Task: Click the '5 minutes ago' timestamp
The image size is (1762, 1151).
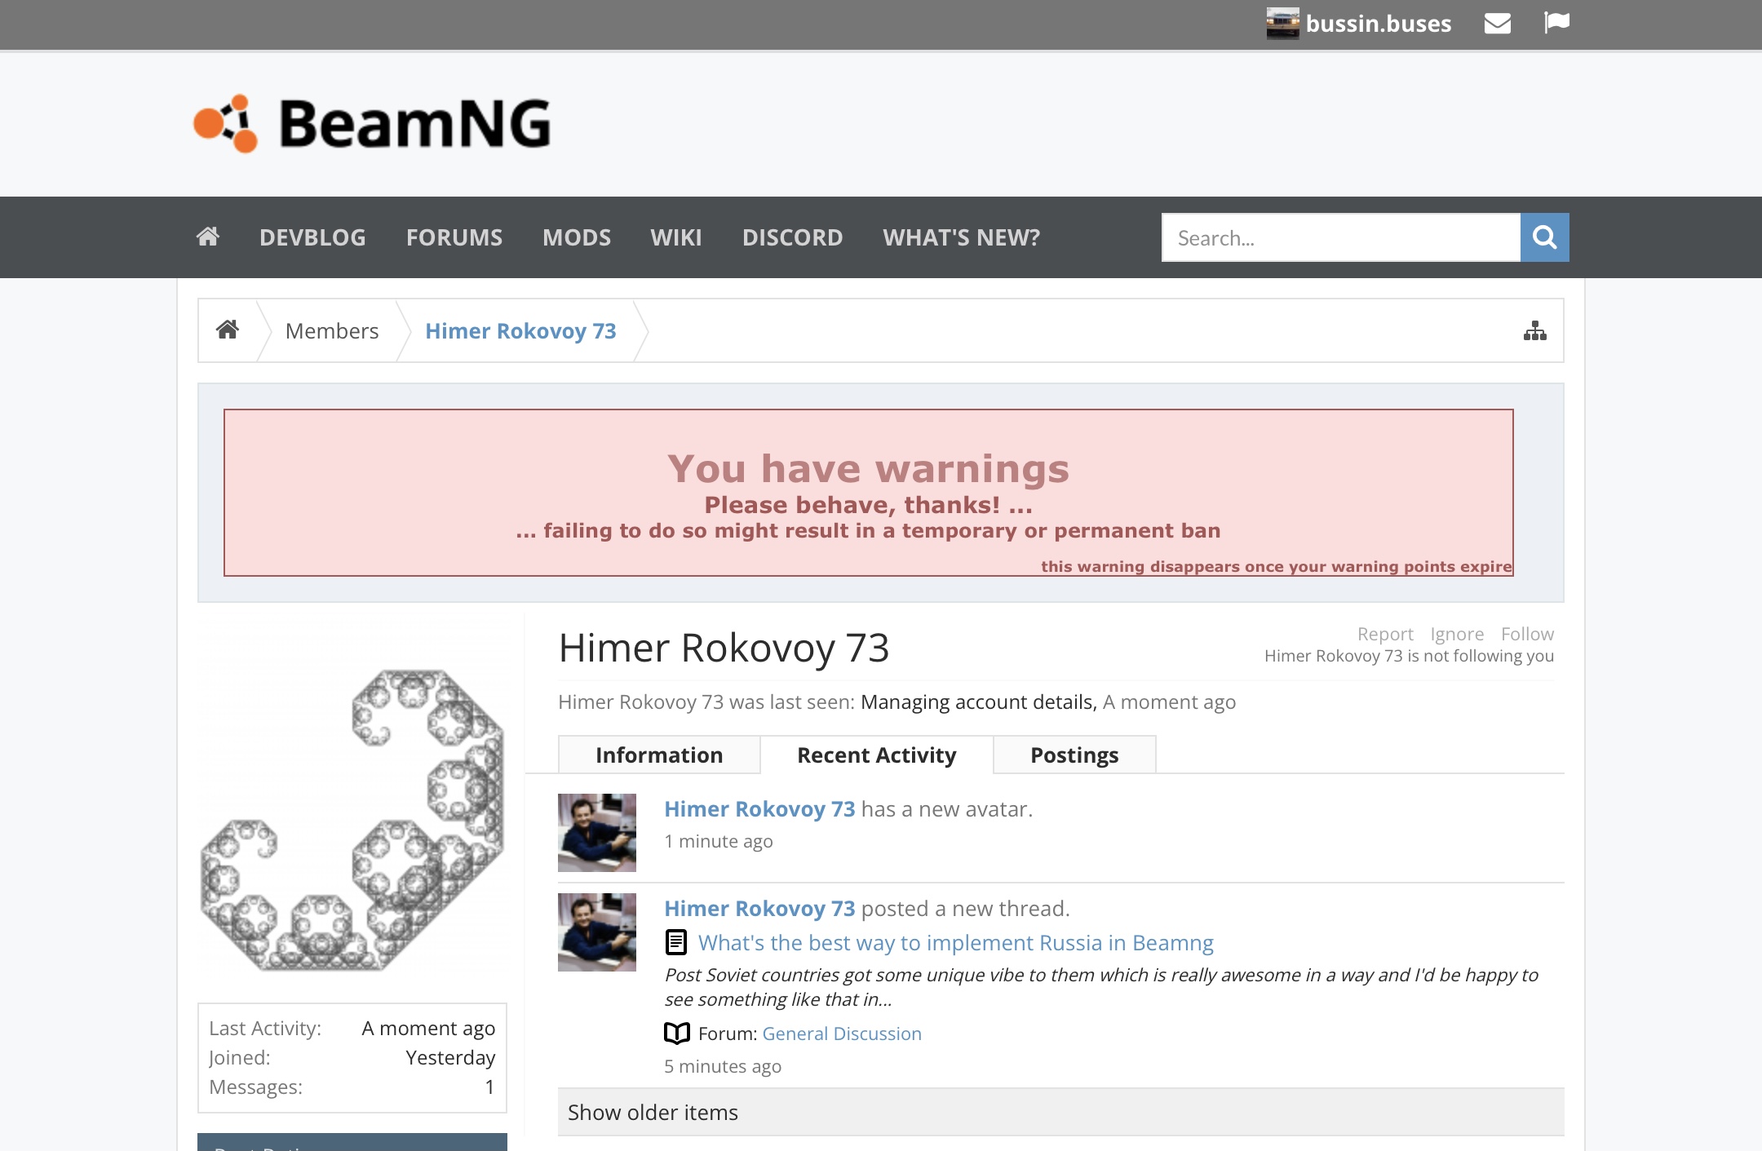Action: pos(723,1066)
